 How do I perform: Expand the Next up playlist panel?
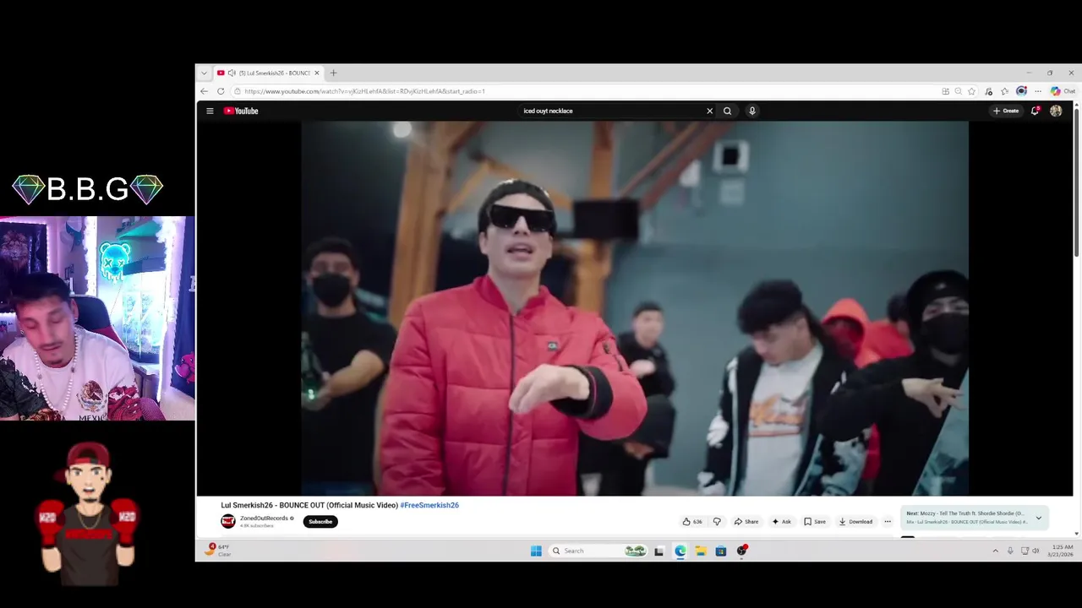(x=1039, y=518)
